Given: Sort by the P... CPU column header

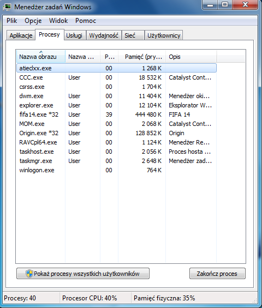Looking at the screenshot, I should (x=109, y=57).
